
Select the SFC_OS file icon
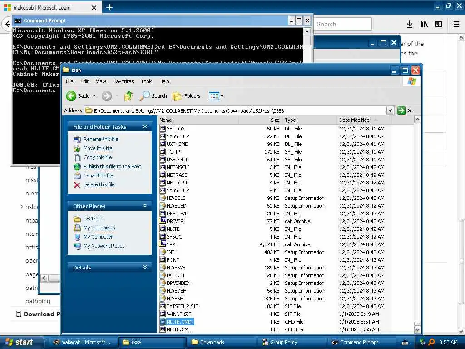point(163,128)
